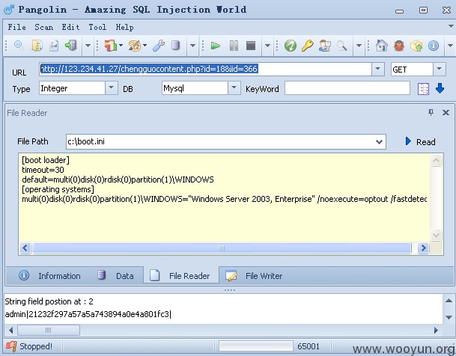The height and width of the screenshot is (356, 456).
Task: Click the home house icon
Action: tap(382, 46)
